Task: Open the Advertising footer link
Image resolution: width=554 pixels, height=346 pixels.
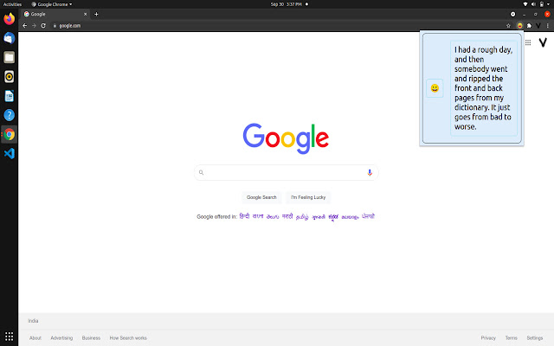Action: pos(61,338)
